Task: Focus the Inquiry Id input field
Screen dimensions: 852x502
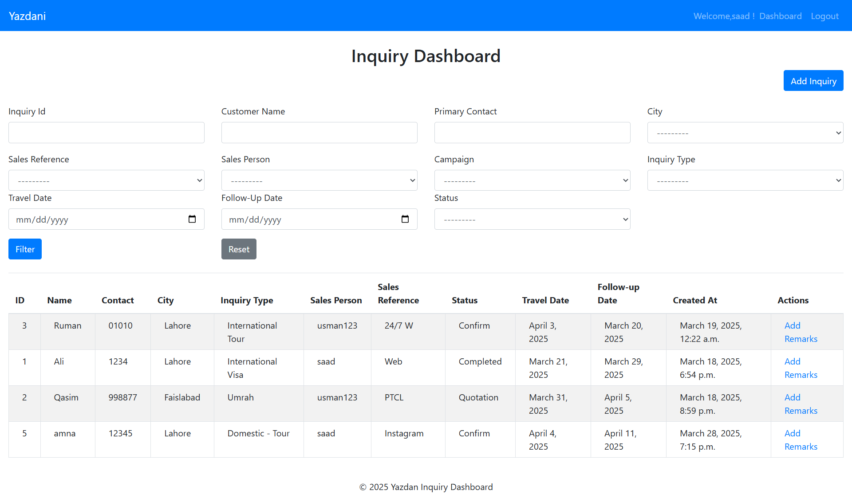Action: point(106,133)
